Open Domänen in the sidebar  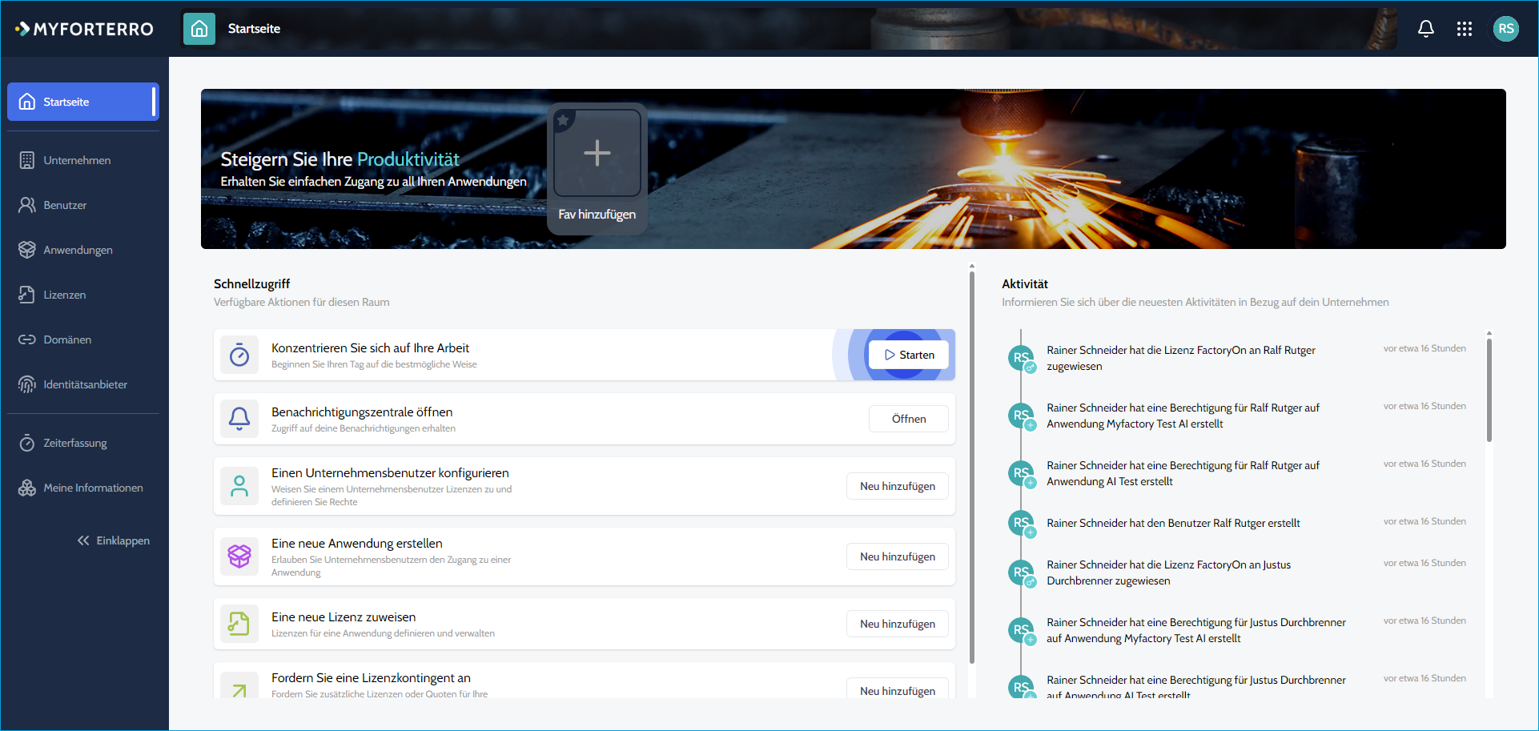coord(83,339)
